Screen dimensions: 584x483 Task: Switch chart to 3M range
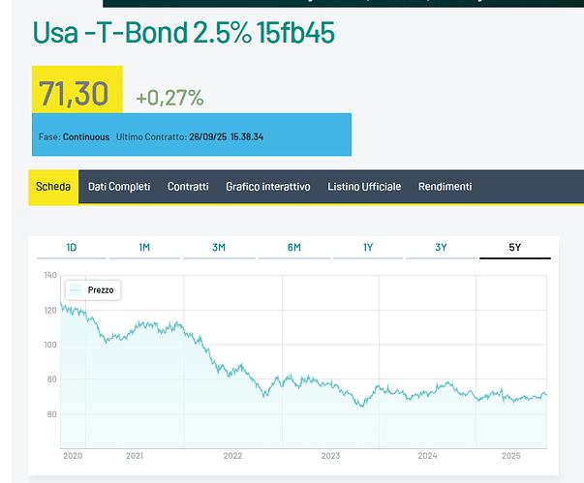(x=219, y=248)
